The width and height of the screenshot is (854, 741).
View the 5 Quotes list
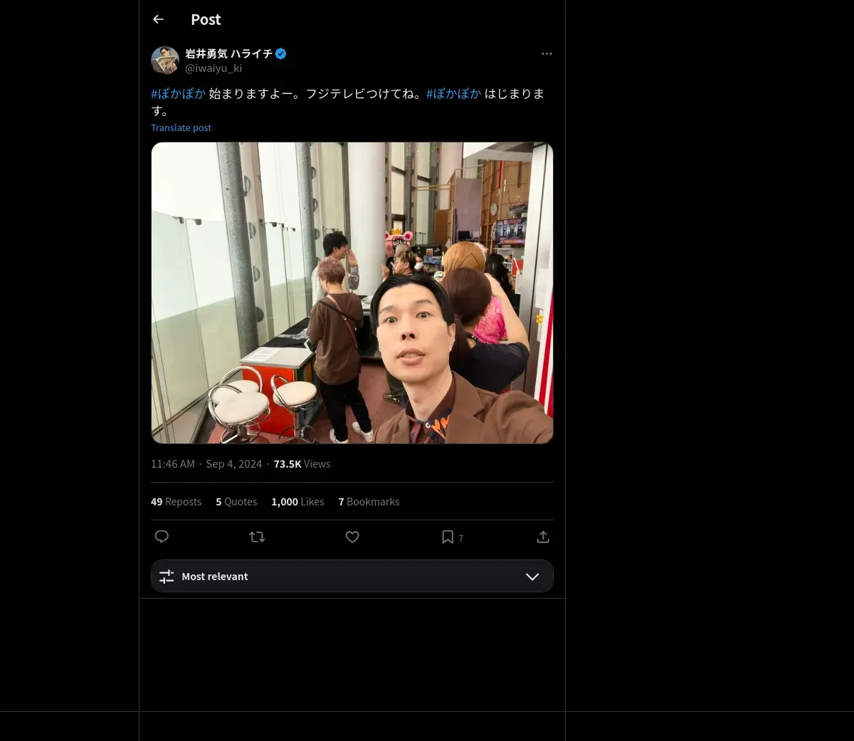tap(236, 502)
